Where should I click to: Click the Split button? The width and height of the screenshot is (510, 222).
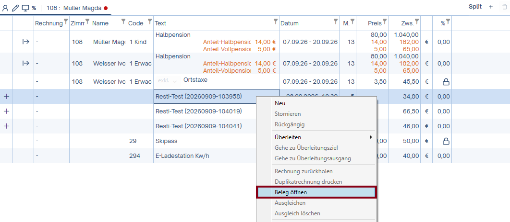click(x=475, y=7)
